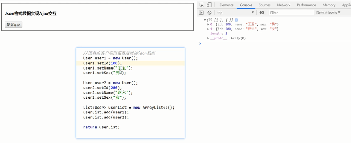This screenshot has width=351, height=143.
Task: Click the Json格式数据实现Ajax交互 heading
Action: [31, 14]
